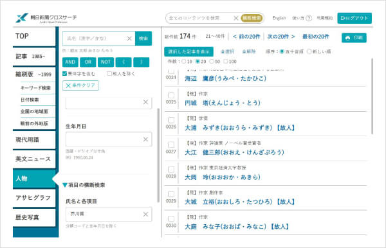
Task: Click the clear conditions button
Action: pos(80,85)
